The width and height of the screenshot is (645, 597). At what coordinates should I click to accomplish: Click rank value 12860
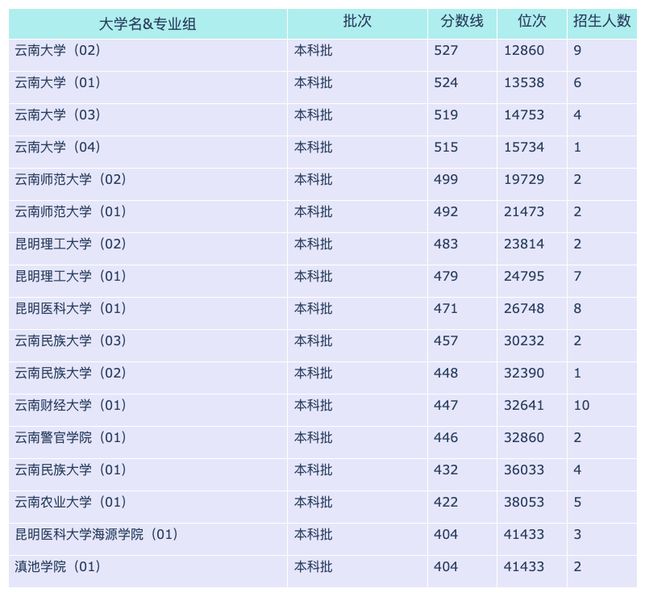click(x=524, y=50)
